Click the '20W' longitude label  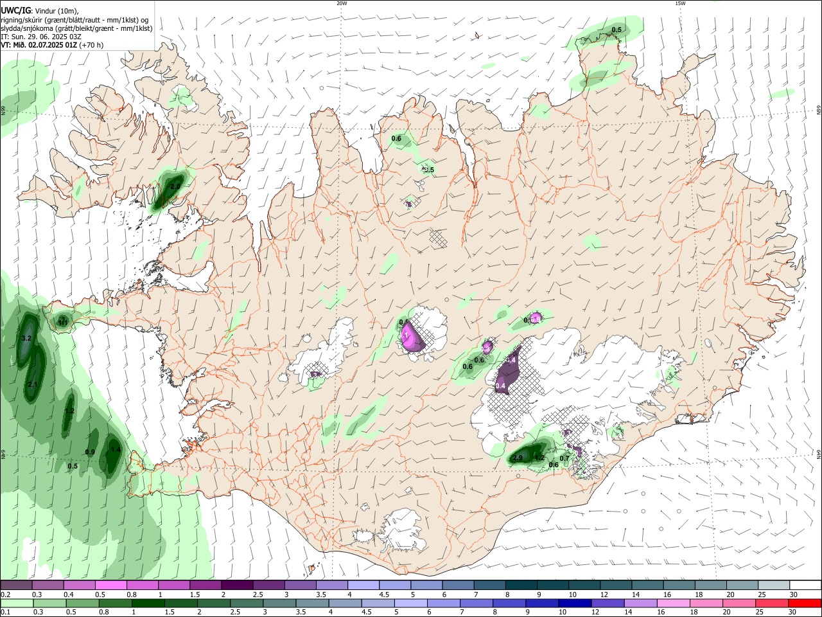[342, 3]
